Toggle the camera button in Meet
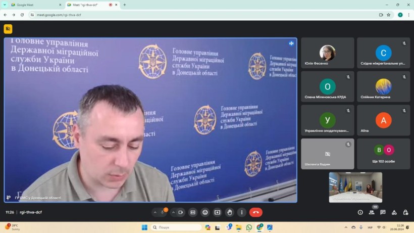 (x=181, y=212)
